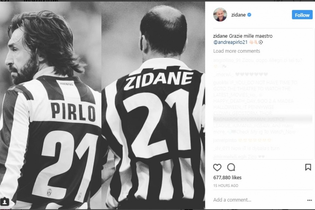The image size is (315, 210).
Task: Like the post with the heart icon
Action: click(217, 167)
